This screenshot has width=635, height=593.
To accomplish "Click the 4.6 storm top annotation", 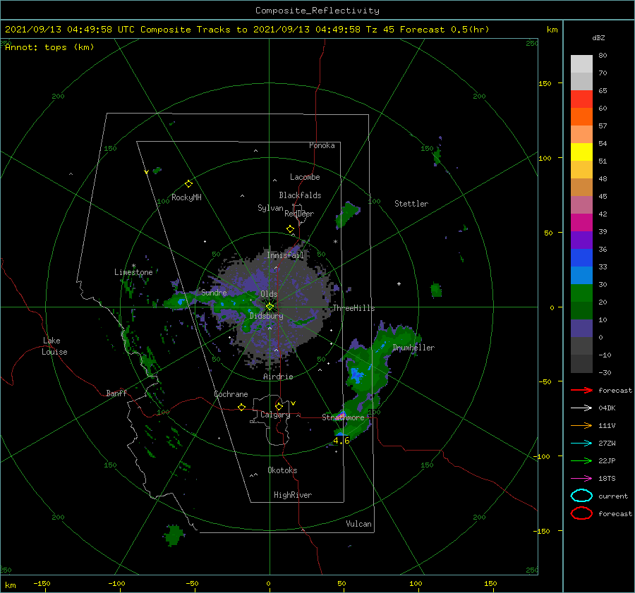I will pos(341,441).
